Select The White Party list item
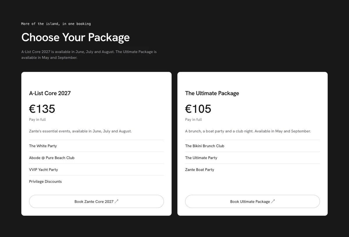This screenshot has width=349, height=237. 96,146
